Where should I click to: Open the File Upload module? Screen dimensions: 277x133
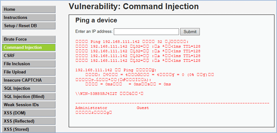[x=28, y=72]
